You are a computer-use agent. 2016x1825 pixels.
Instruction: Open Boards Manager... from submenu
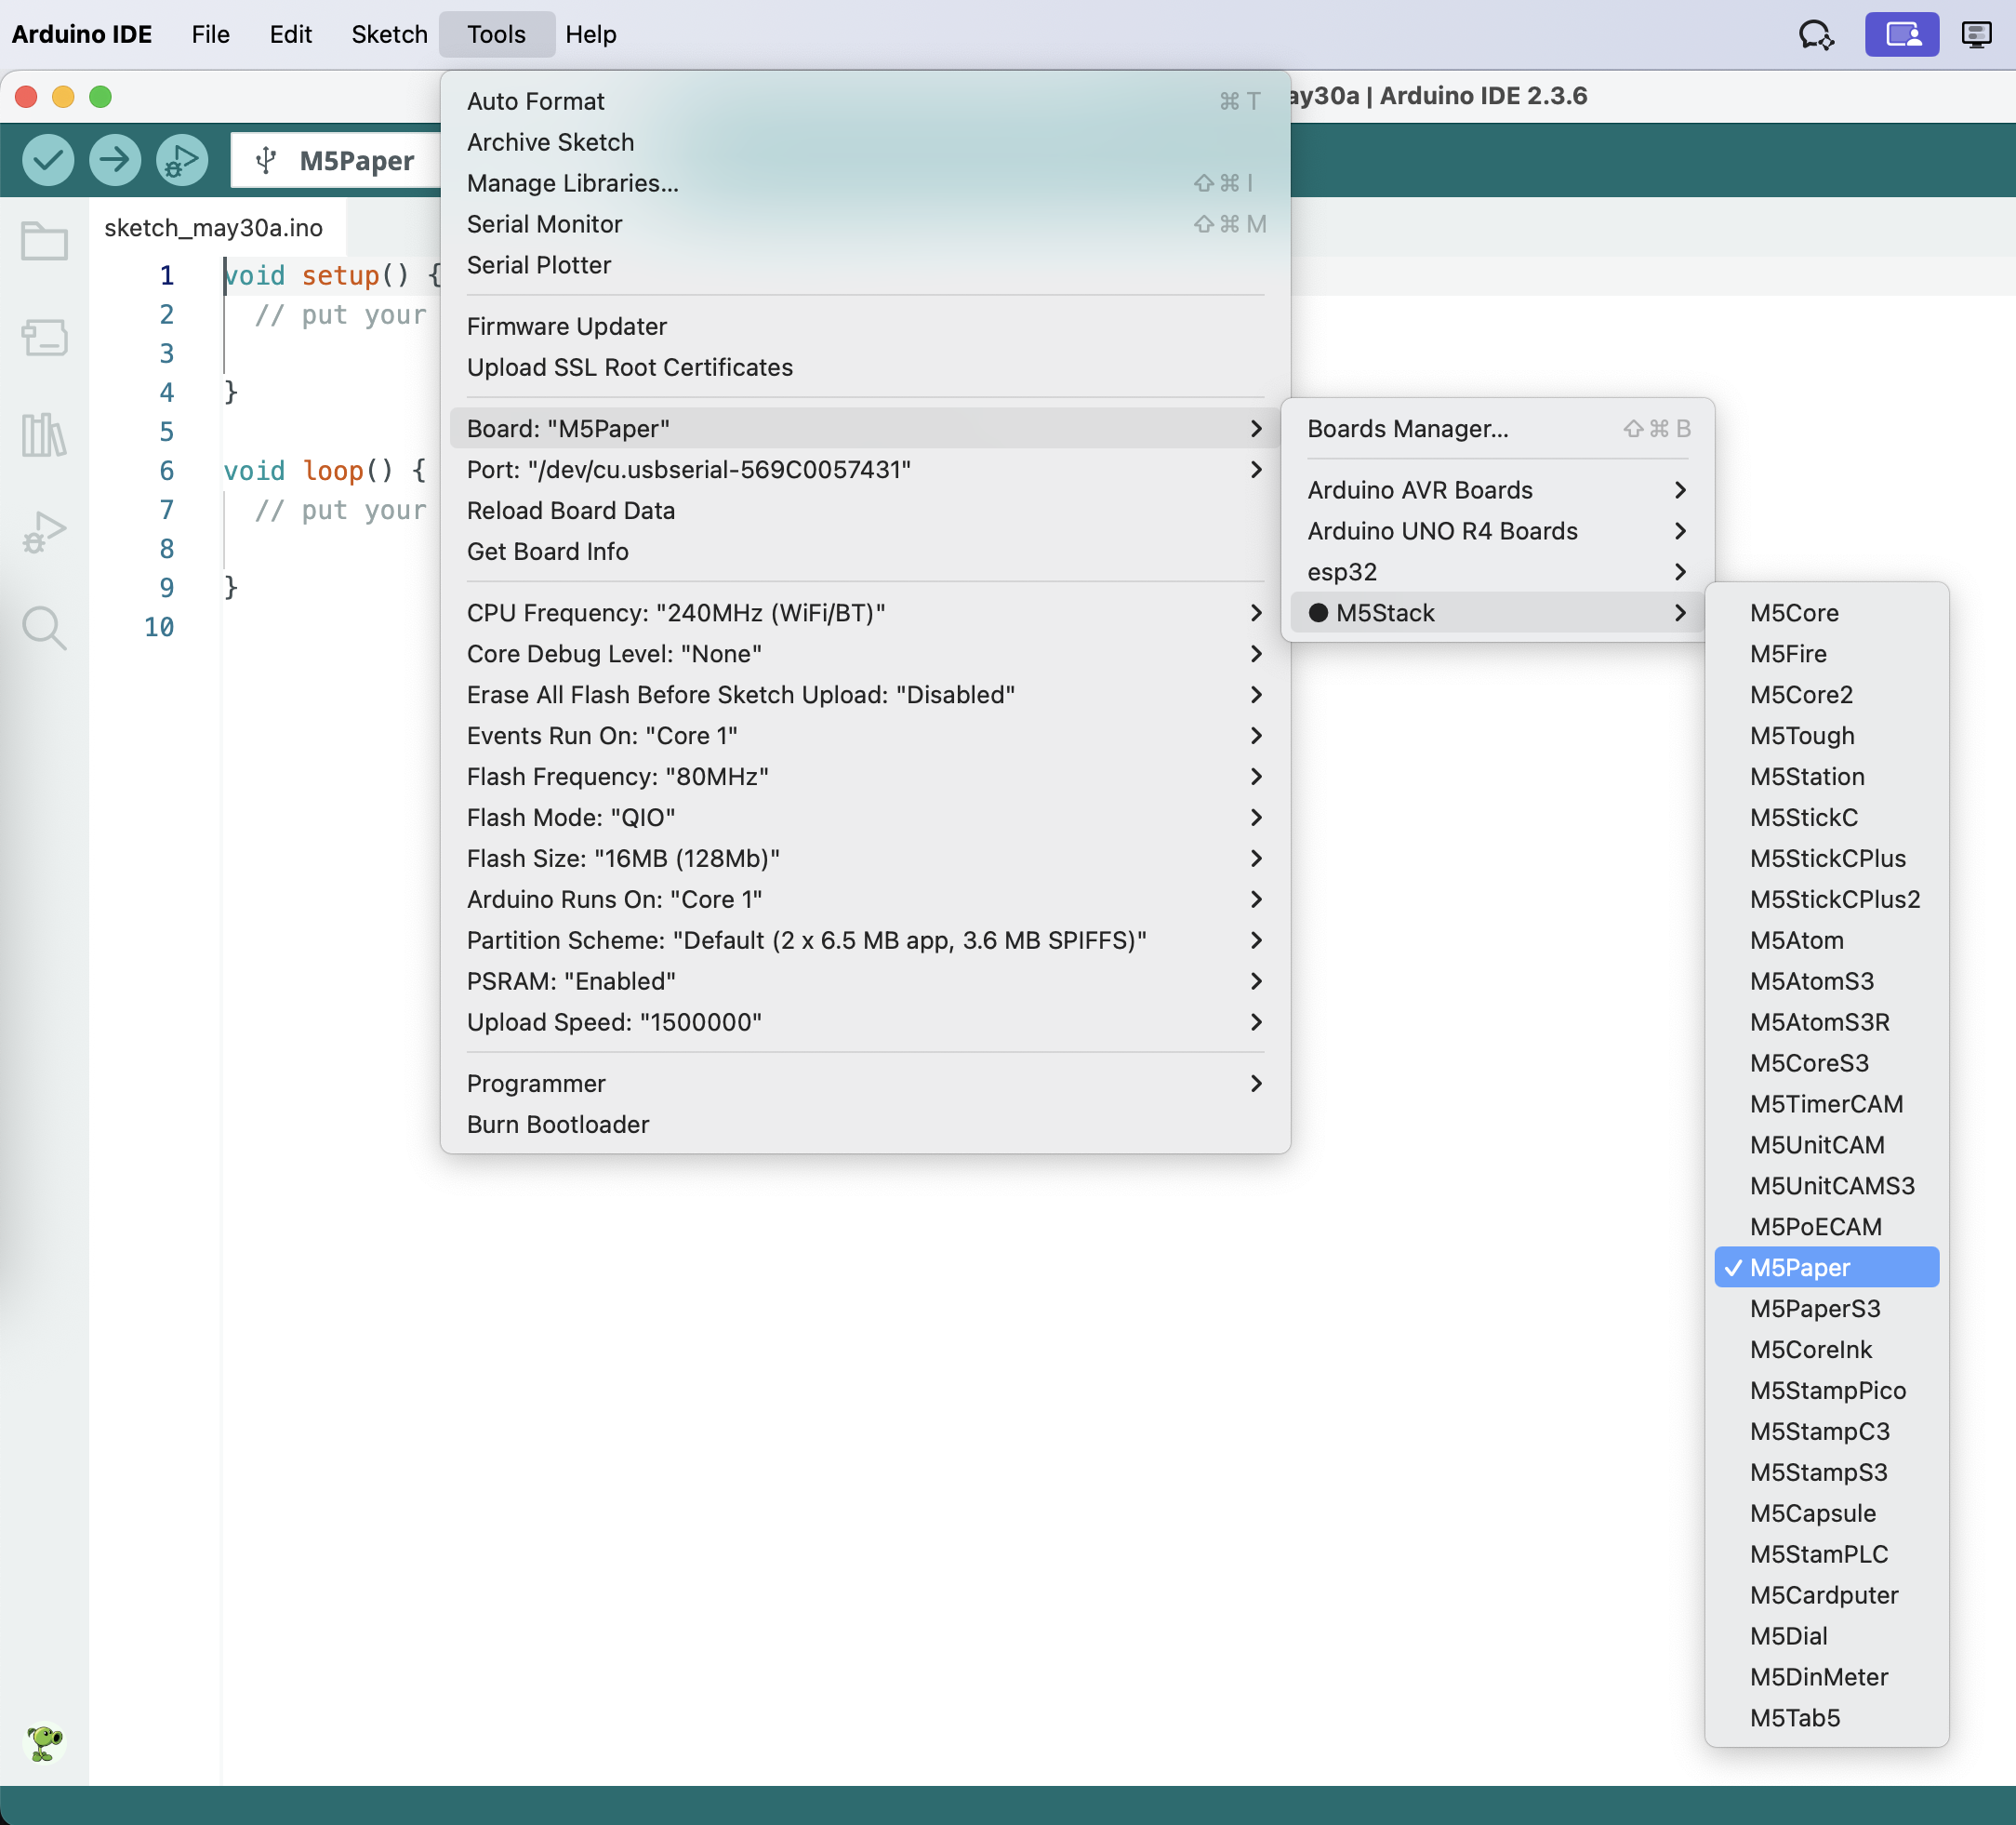[x=1497, y=428]
